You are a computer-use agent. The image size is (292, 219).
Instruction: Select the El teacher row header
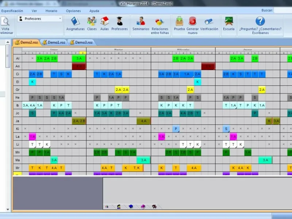point(18,82)
